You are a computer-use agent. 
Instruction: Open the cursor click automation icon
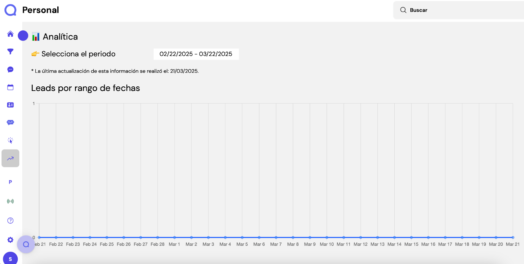[x=10, y=140]
